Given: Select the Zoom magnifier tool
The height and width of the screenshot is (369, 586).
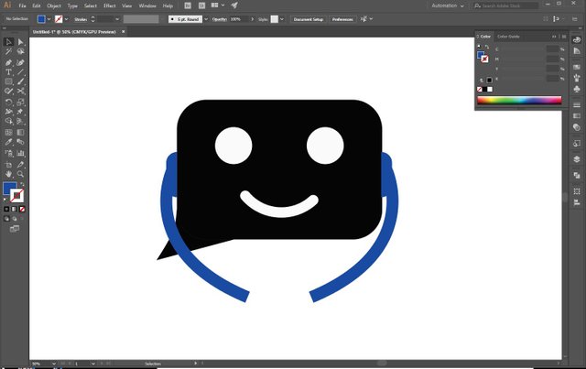Looking at the screenshot, I should 20,173.
